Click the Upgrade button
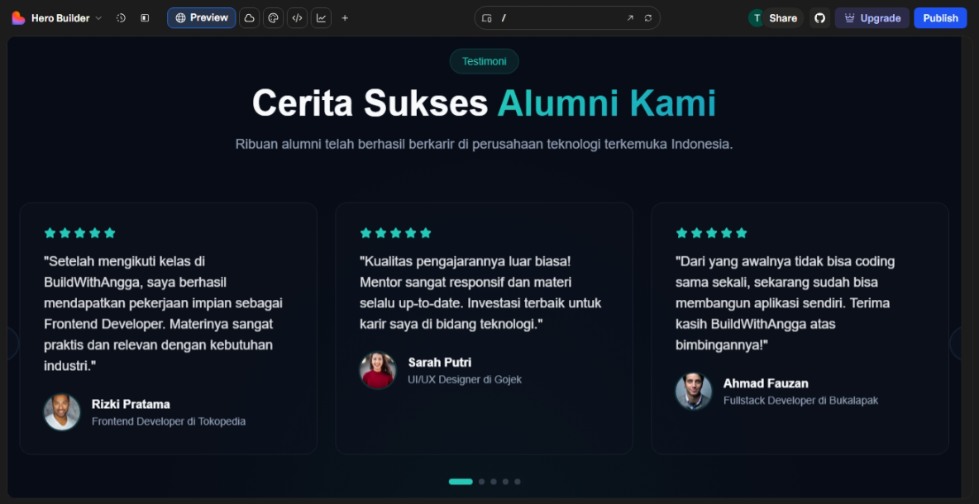The height and width of the screenshot is (504, 979). point(872,18)
